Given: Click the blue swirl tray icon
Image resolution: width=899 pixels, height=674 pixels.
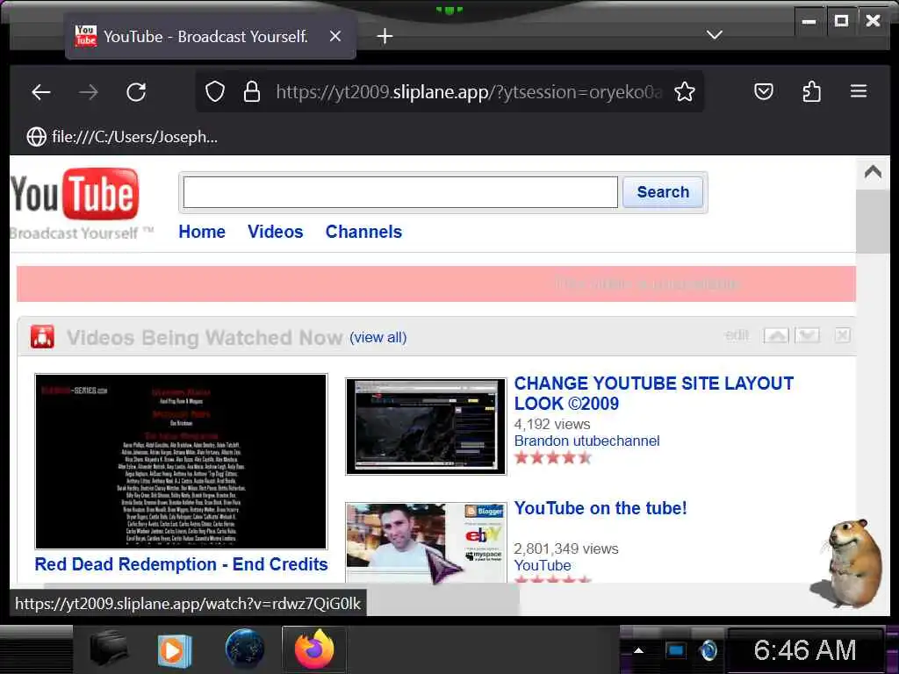Looking at the screenshot, I should click(708, 650).
